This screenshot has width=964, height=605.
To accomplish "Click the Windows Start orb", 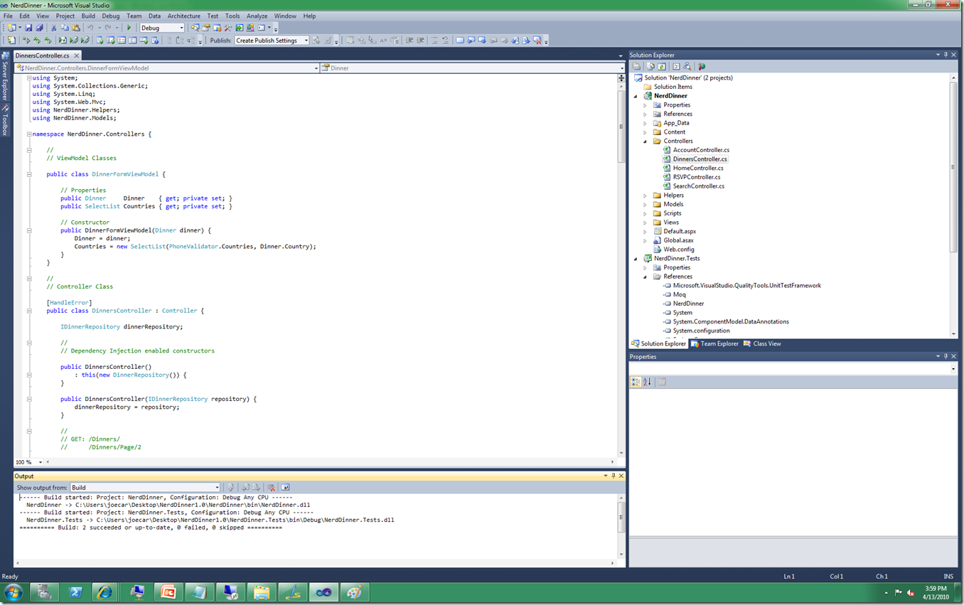I will tap(14, 591).
